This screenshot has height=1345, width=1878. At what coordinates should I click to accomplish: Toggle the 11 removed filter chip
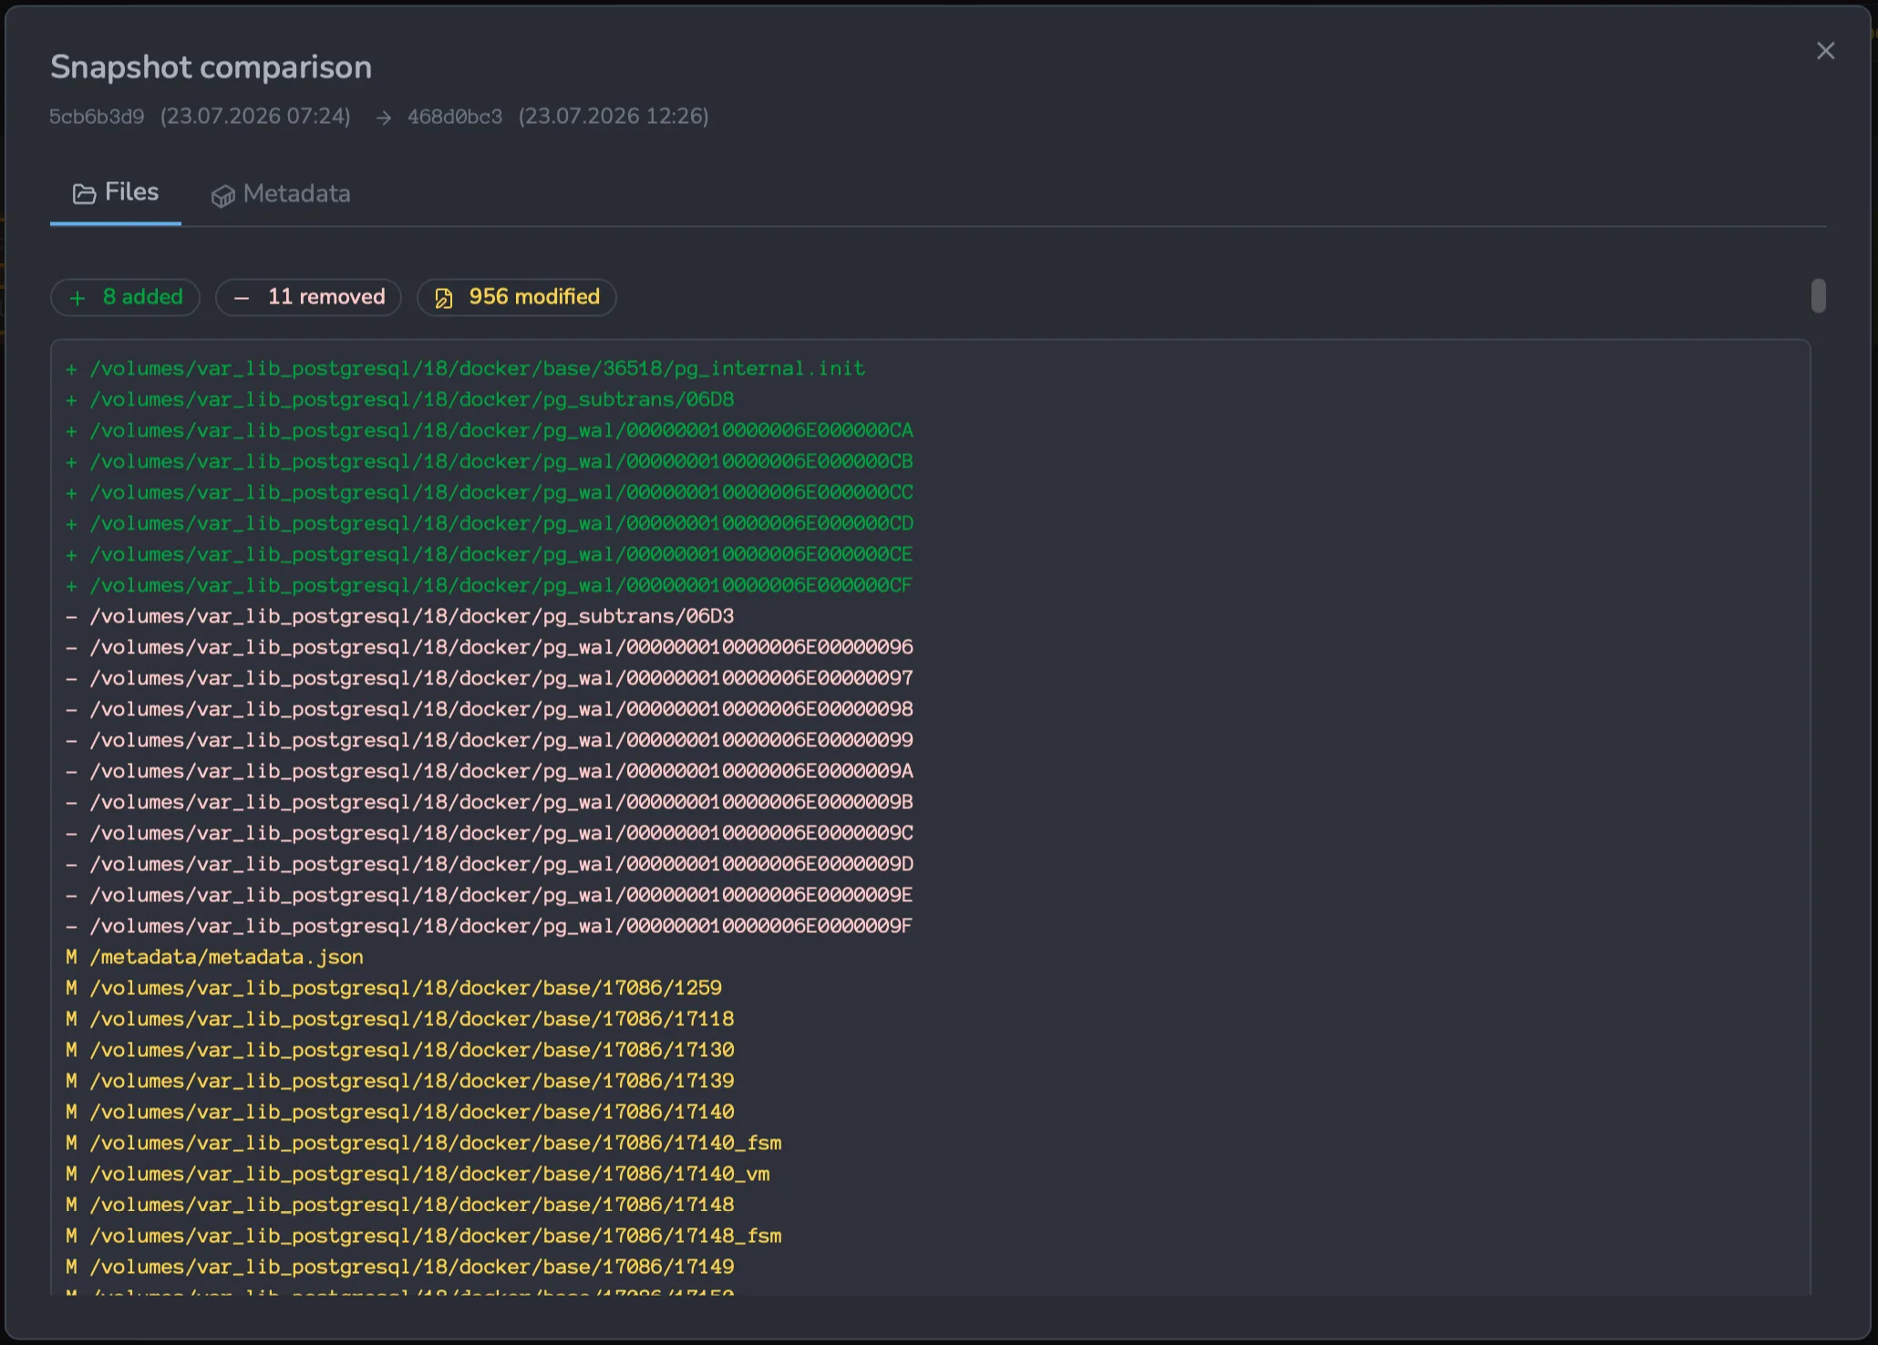pyautogui.click(x=309, y=297)
